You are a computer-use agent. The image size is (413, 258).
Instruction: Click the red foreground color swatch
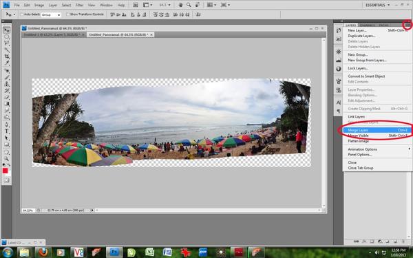pyautogui.click(x=5, y=171)
